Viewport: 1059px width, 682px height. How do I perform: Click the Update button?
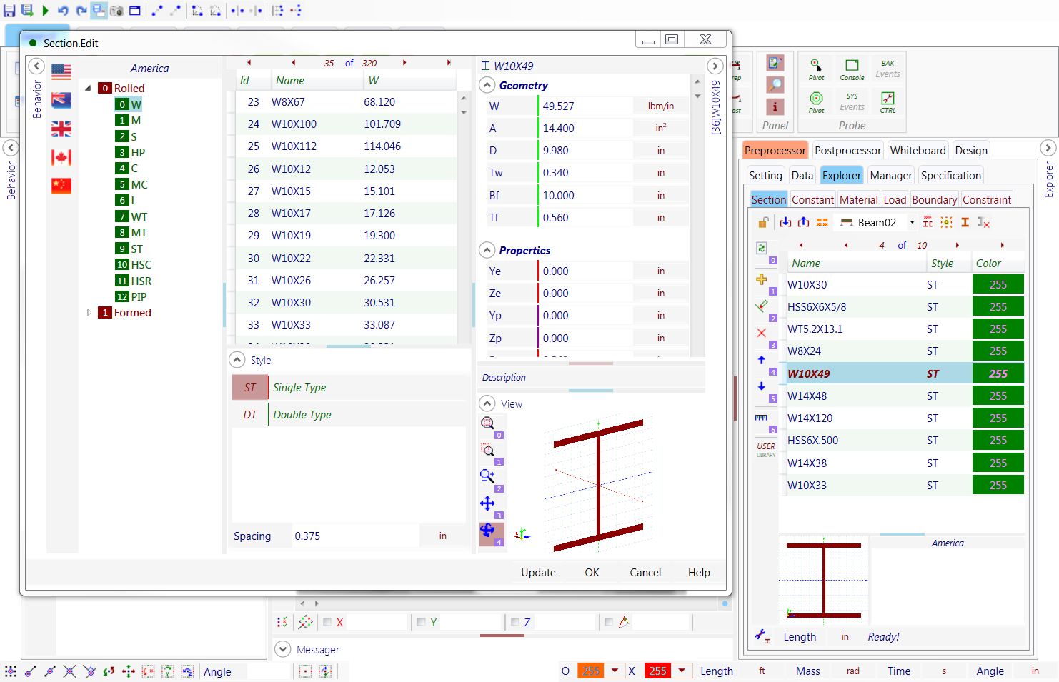tap(538, 572)
